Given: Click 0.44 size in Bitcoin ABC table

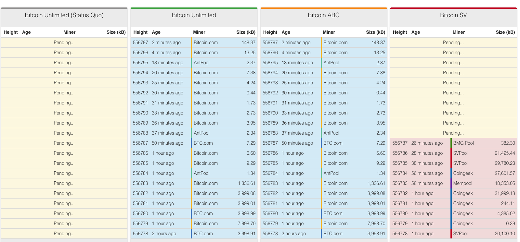Looking at the screenshot, I should click(x=381, y=93).
